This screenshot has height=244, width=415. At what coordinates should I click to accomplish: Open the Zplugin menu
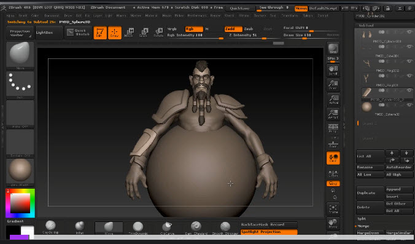point(308,15)
